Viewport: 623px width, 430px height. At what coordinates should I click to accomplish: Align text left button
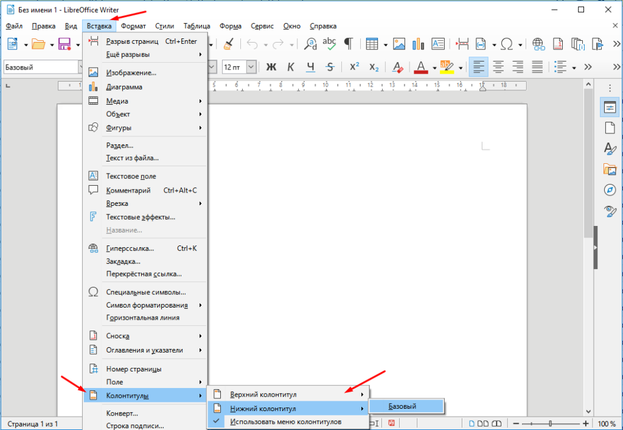pos(478,67)
